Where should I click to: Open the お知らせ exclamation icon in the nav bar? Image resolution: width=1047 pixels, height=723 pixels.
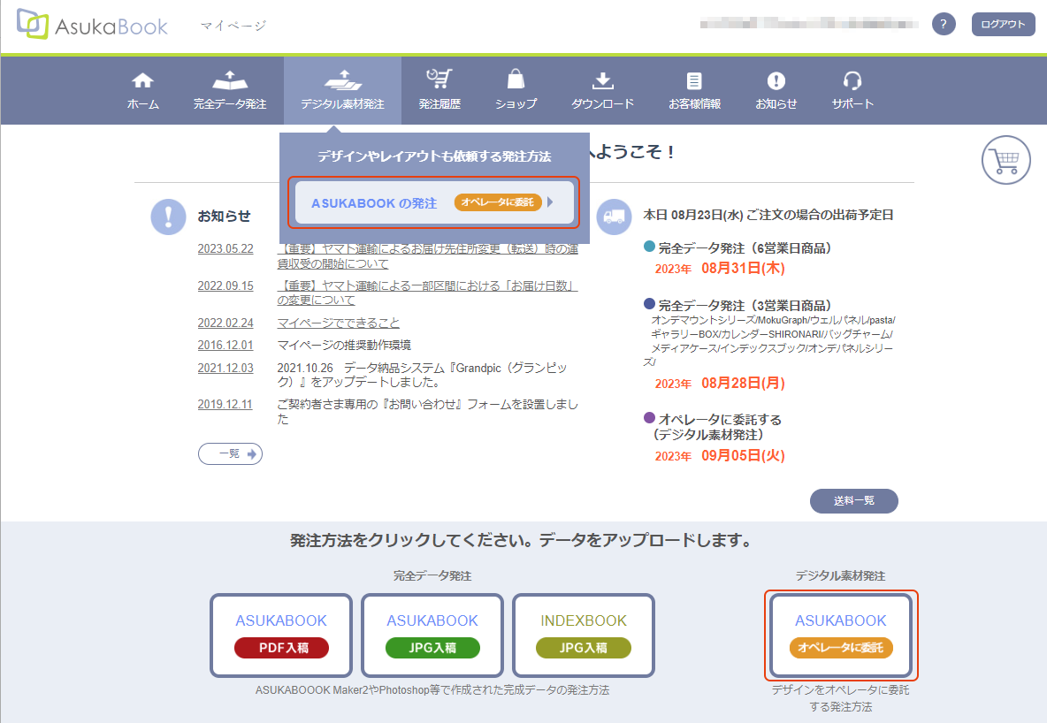[x=776, y=81]
